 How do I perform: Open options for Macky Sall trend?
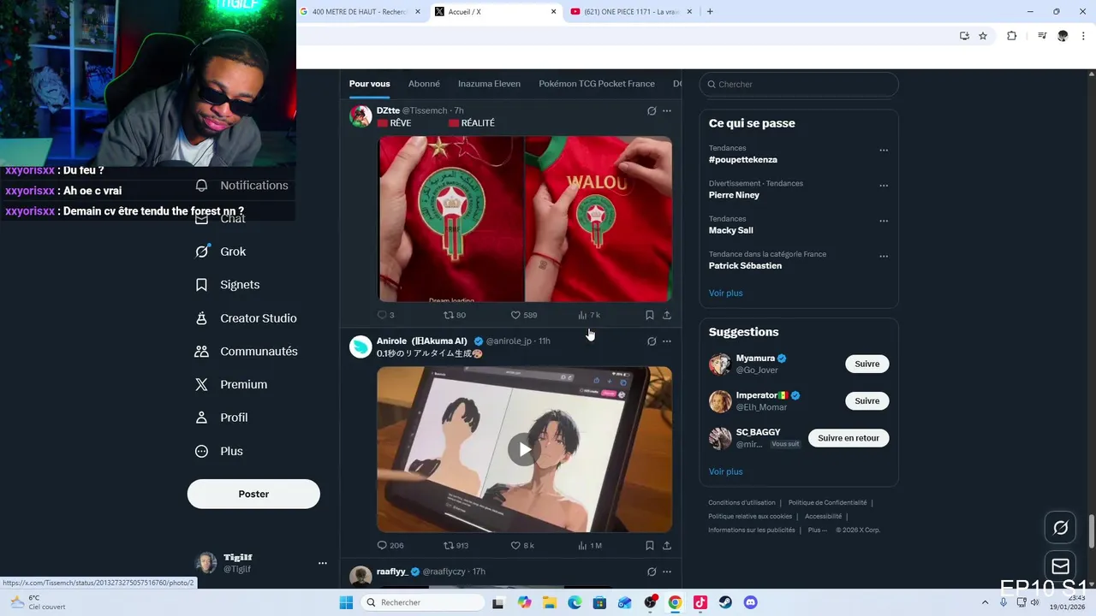884,221
